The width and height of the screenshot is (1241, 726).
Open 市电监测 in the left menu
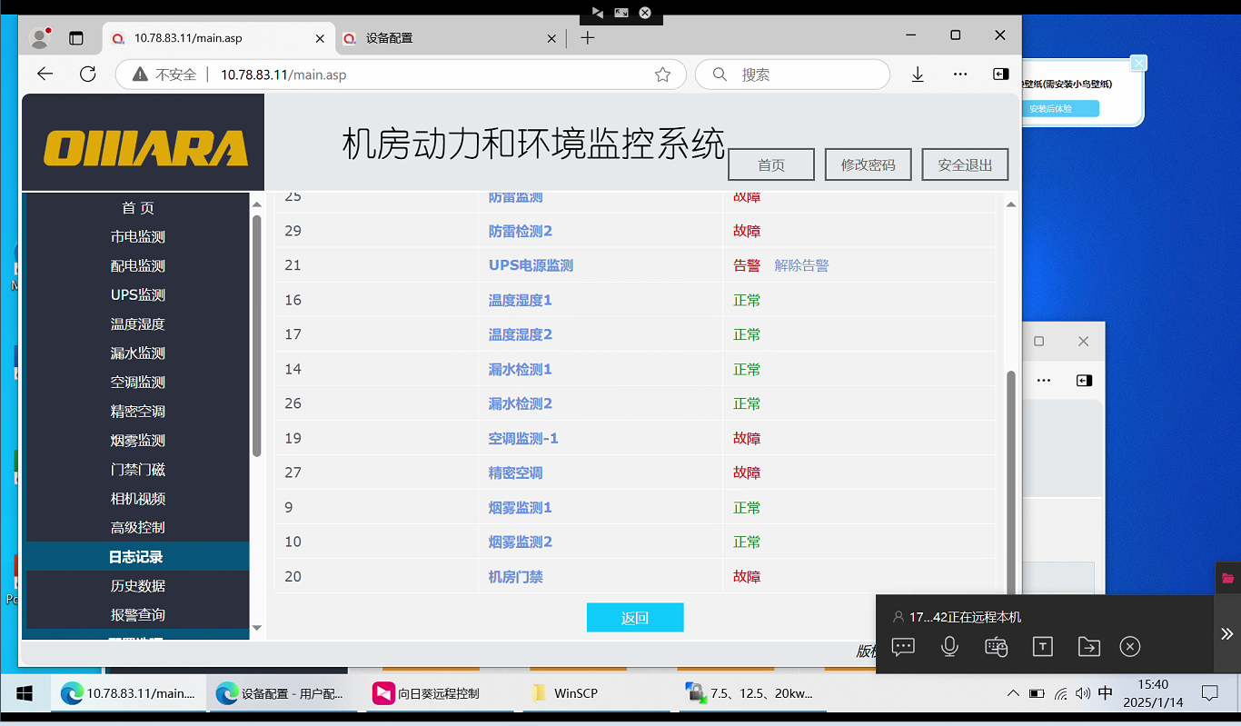(138, 237)
